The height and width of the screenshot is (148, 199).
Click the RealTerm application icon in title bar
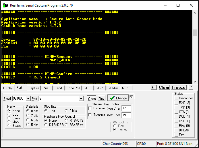point(5,5)
